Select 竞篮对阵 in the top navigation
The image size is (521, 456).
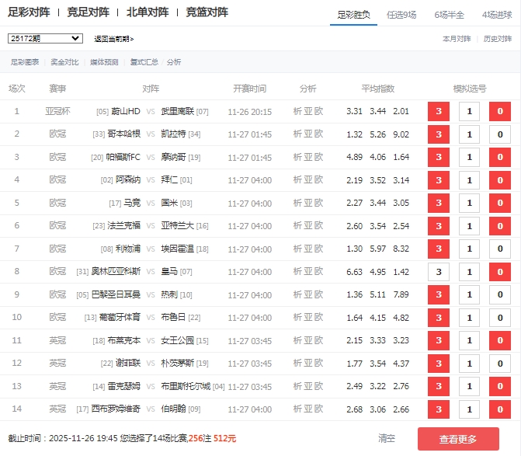pyautogui.click(x=207, y=12)
